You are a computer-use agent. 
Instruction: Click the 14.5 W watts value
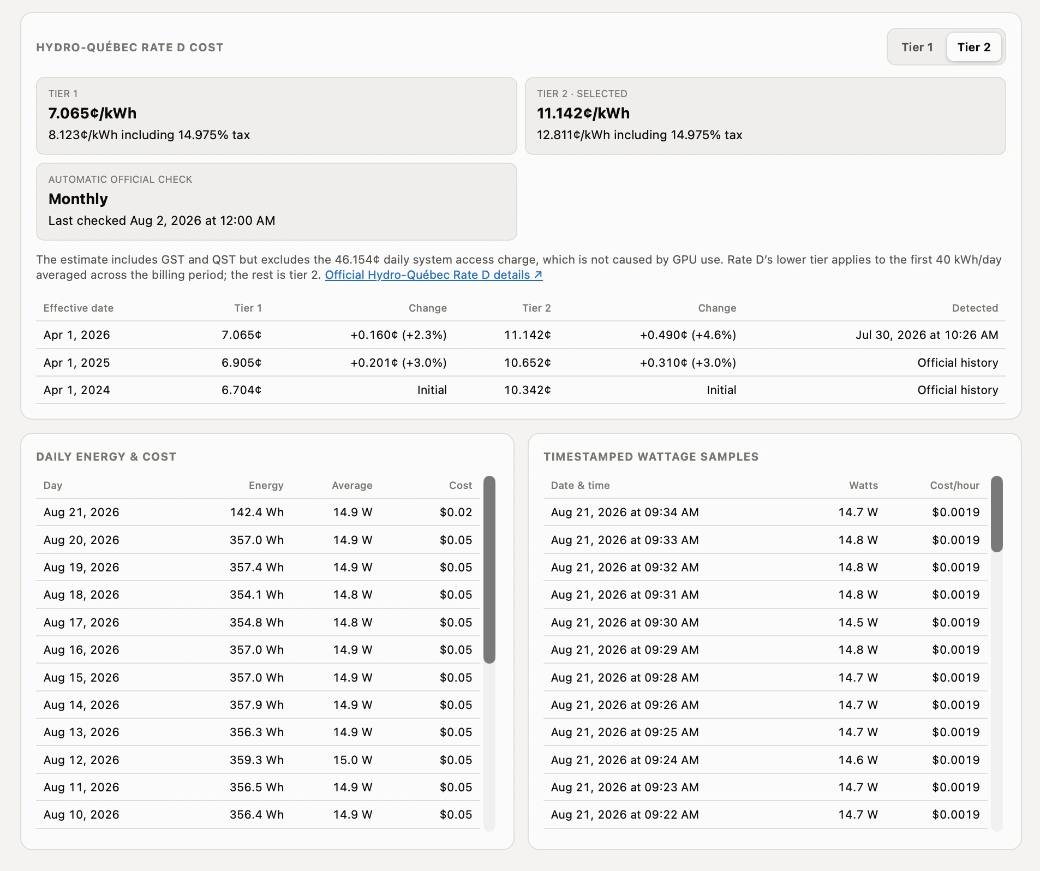tap(858, 623)
